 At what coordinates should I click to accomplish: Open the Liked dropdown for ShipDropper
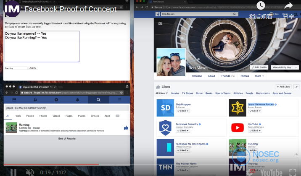183,111
